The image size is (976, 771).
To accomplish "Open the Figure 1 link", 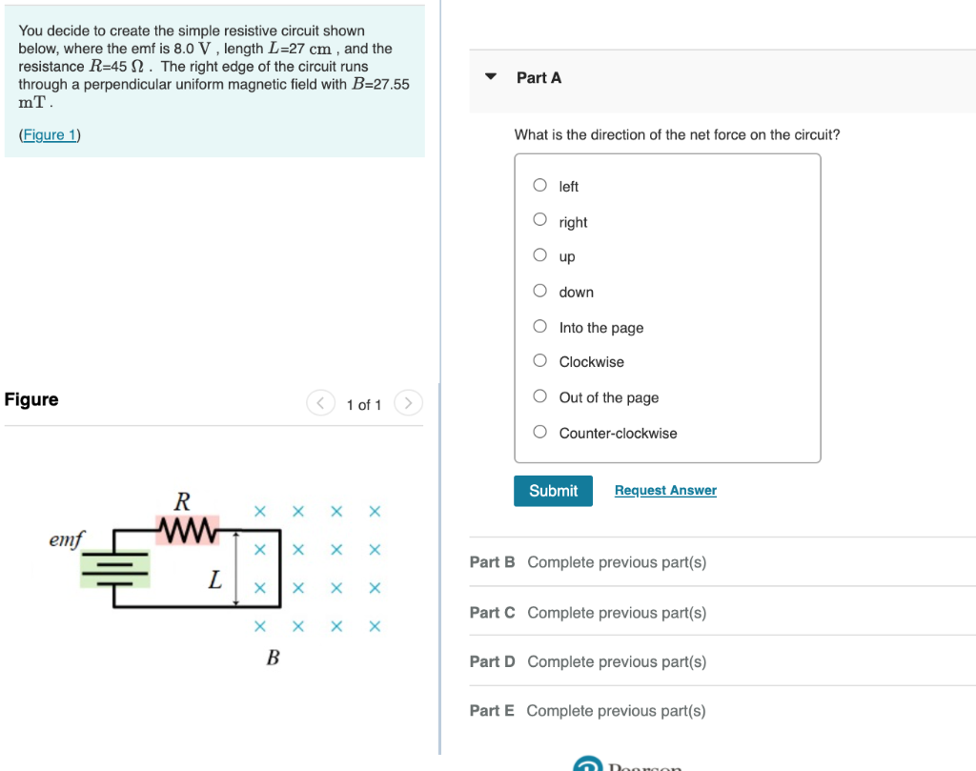I will [49, 133].
